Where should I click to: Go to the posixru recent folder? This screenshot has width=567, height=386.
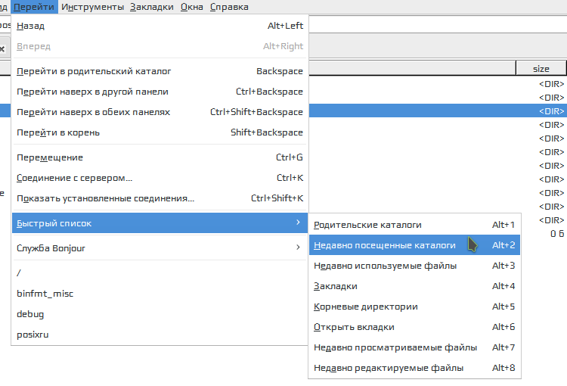pos(33,335)
